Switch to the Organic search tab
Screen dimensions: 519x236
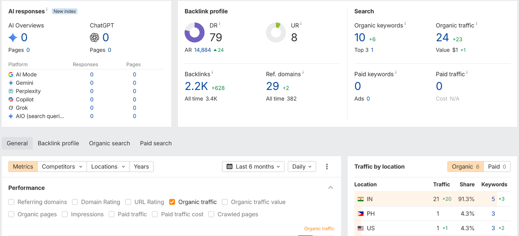coord(109,143)
